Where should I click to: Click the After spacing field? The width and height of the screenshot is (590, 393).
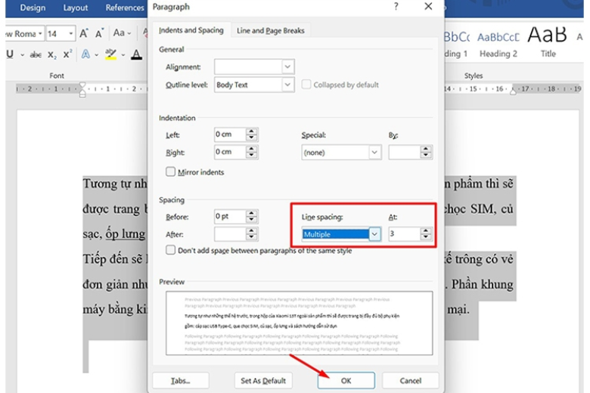pyautogui.click(x=230, y=234)
